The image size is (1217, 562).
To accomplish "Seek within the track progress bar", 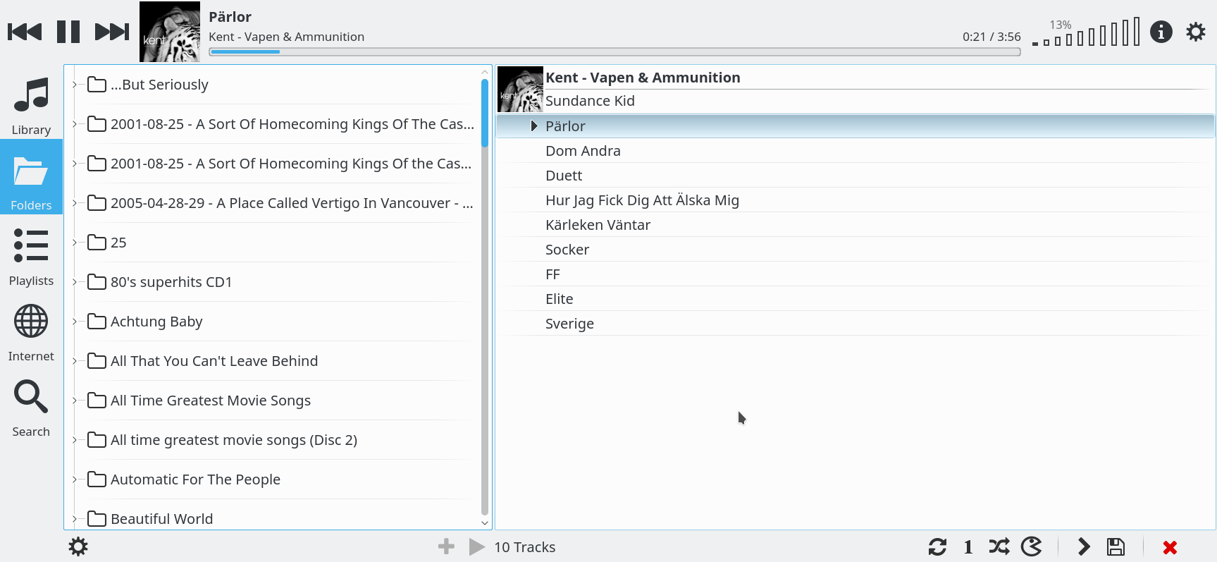I will coord(614,51).
